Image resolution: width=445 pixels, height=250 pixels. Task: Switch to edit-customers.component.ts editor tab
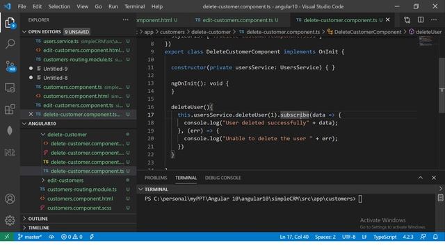coord(237,20)
